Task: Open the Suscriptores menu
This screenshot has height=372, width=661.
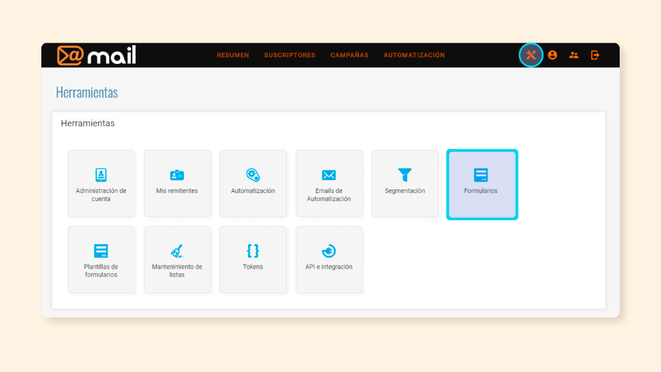Action: coord(290,56)
